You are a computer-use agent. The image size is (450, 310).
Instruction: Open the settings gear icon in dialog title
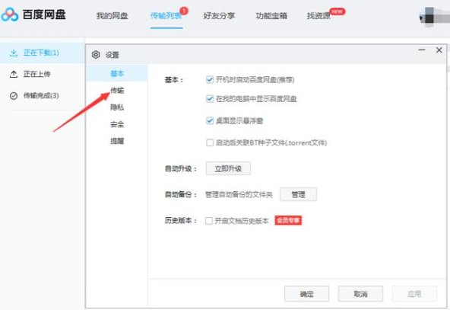coord(96,54)
